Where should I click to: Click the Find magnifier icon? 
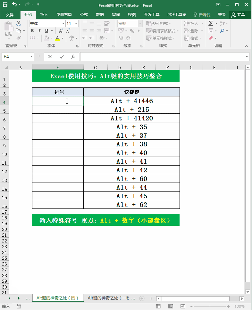pyautogui.click(x=222, y=31)
